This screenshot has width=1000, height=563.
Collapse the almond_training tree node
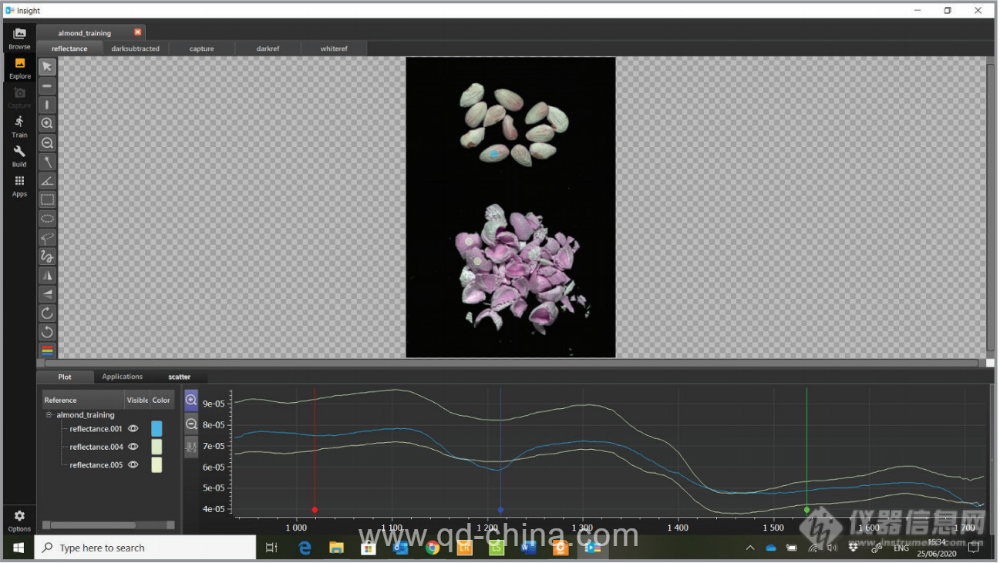[x=49, y=415]
